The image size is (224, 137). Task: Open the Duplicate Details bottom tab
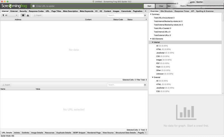coord(64,133)
